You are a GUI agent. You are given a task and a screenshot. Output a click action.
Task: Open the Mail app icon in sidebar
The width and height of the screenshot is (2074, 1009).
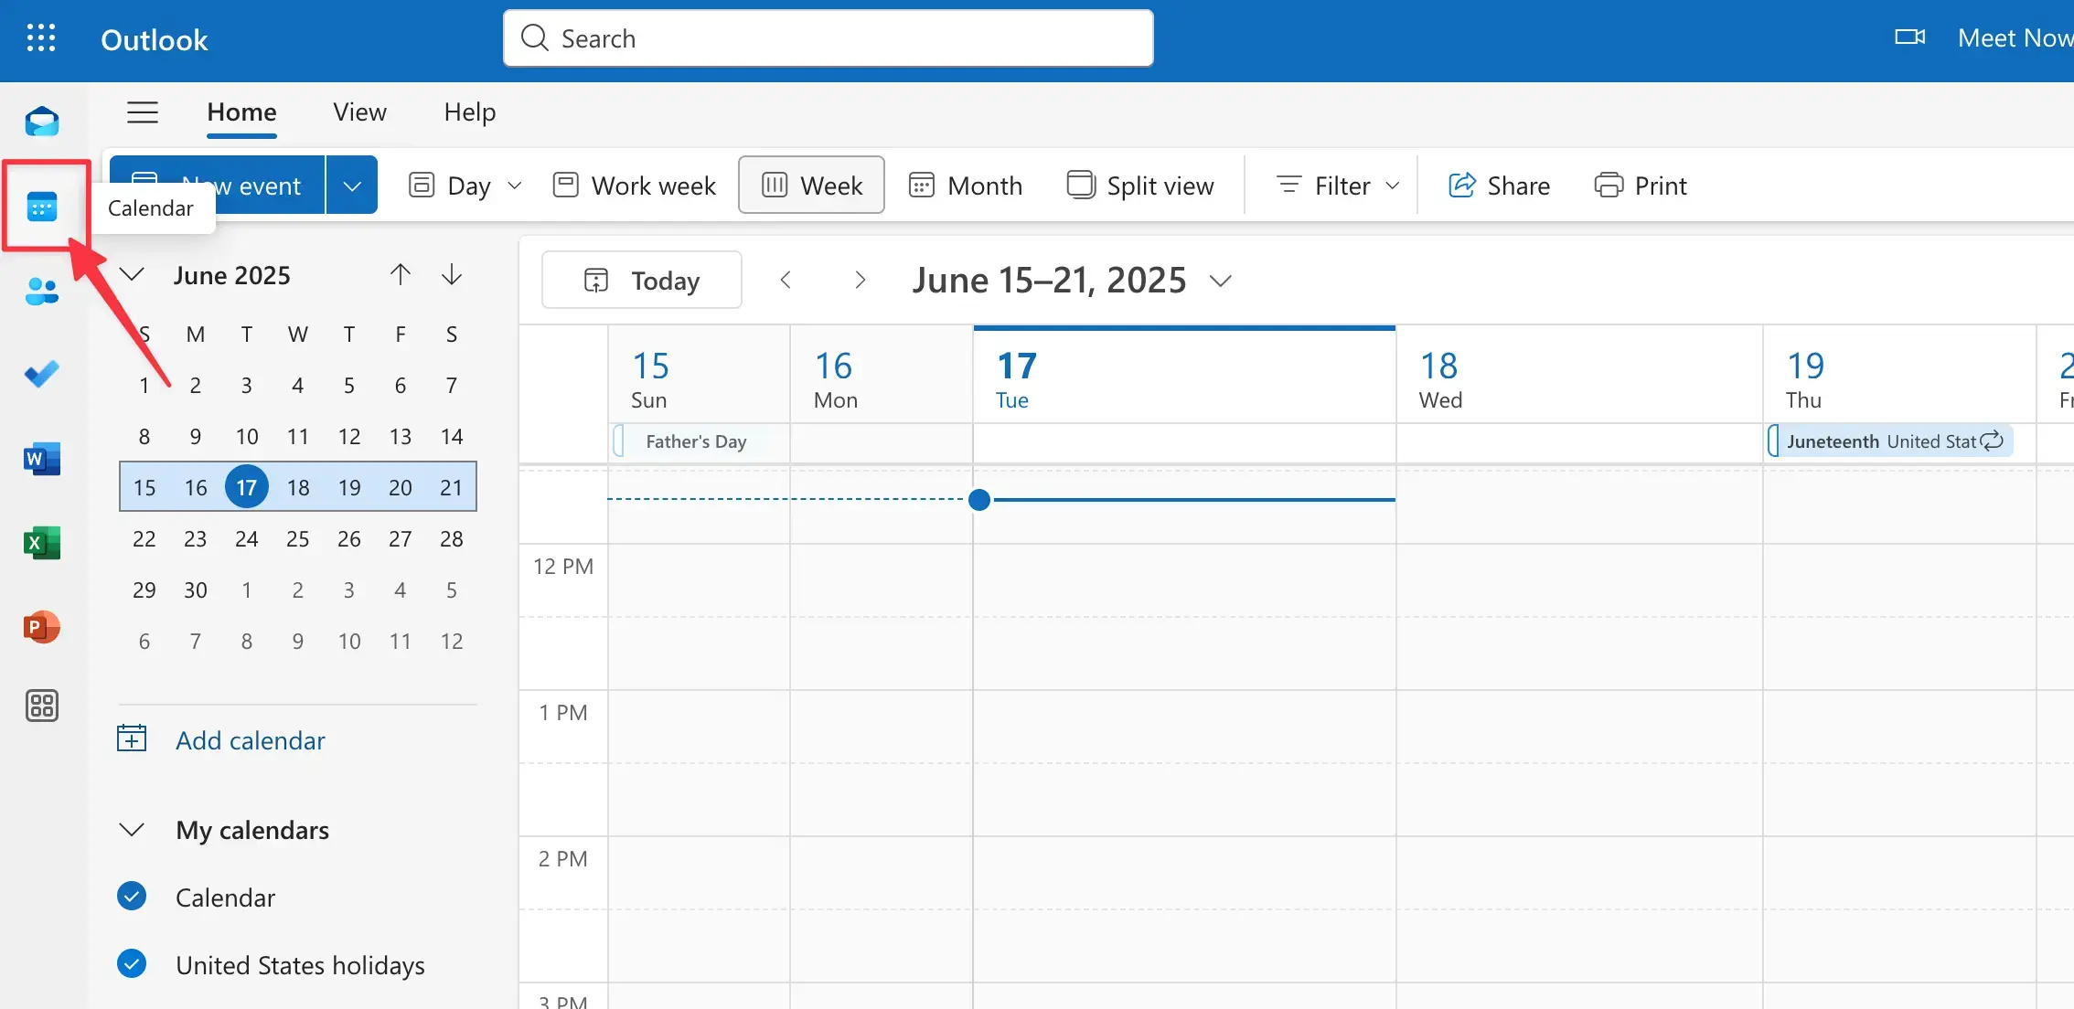click(x=42, y=122)
